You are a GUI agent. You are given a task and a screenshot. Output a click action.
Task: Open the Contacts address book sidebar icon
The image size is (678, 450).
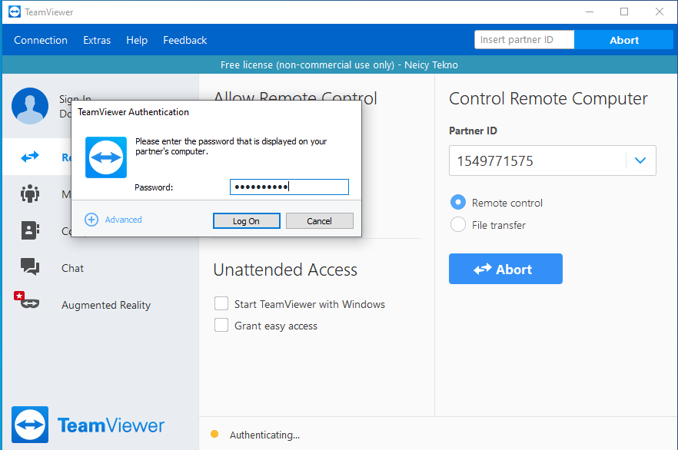pyautogui.click(x=30, y=230)
